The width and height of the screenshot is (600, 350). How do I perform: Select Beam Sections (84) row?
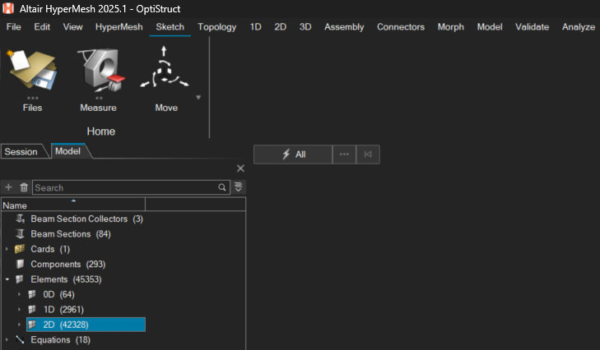[x=71, y=234]
